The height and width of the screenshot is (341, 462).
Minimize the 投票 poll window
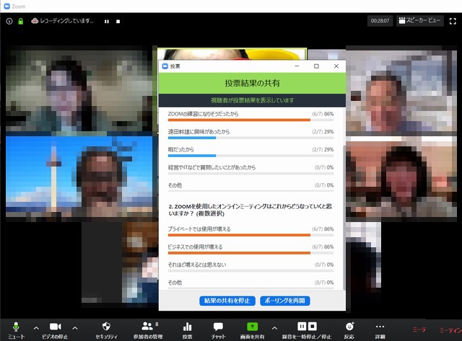point(297,66)
